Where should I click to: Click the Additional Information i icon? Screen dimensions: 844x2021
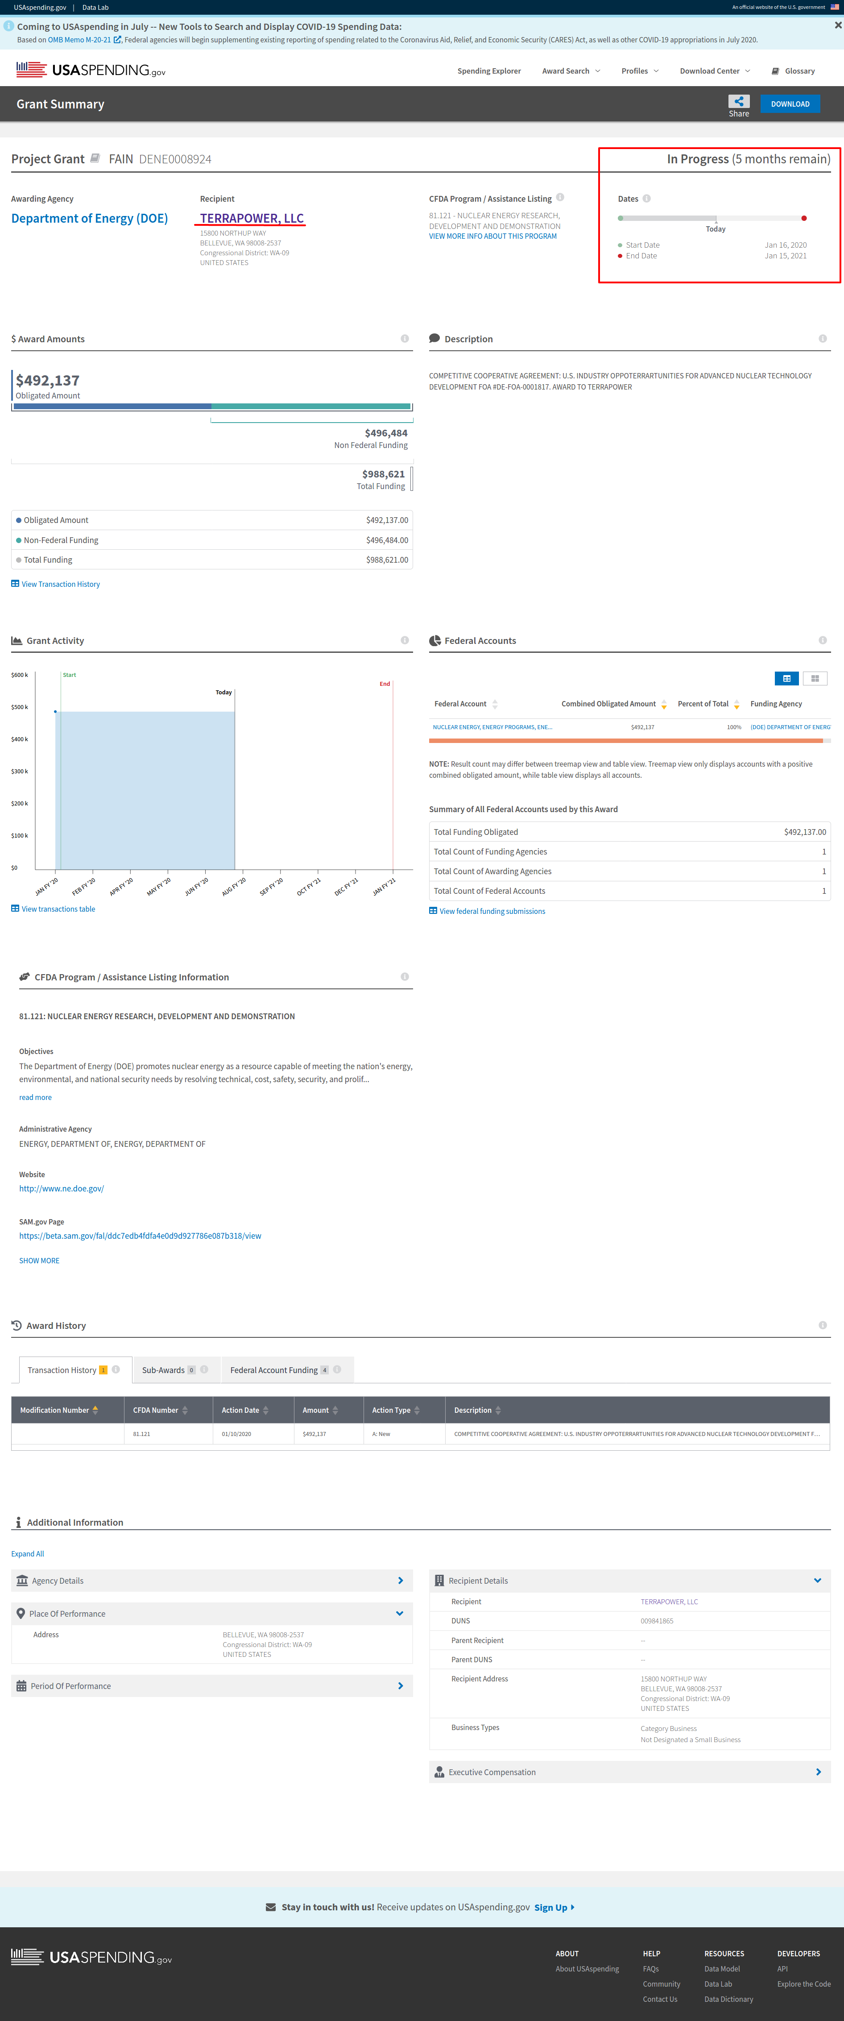coord(18,1522)
